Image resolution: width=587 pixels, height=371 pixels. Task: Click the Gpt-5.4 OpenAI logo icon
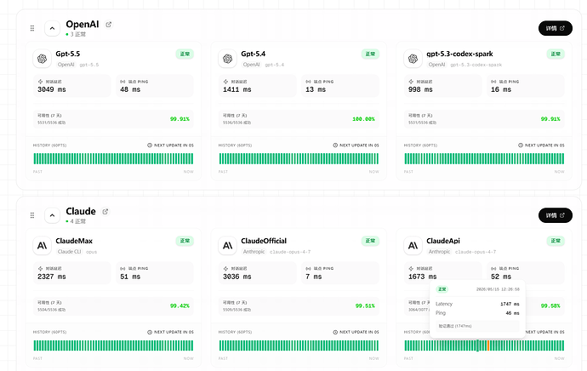click(x=227, y=59)
